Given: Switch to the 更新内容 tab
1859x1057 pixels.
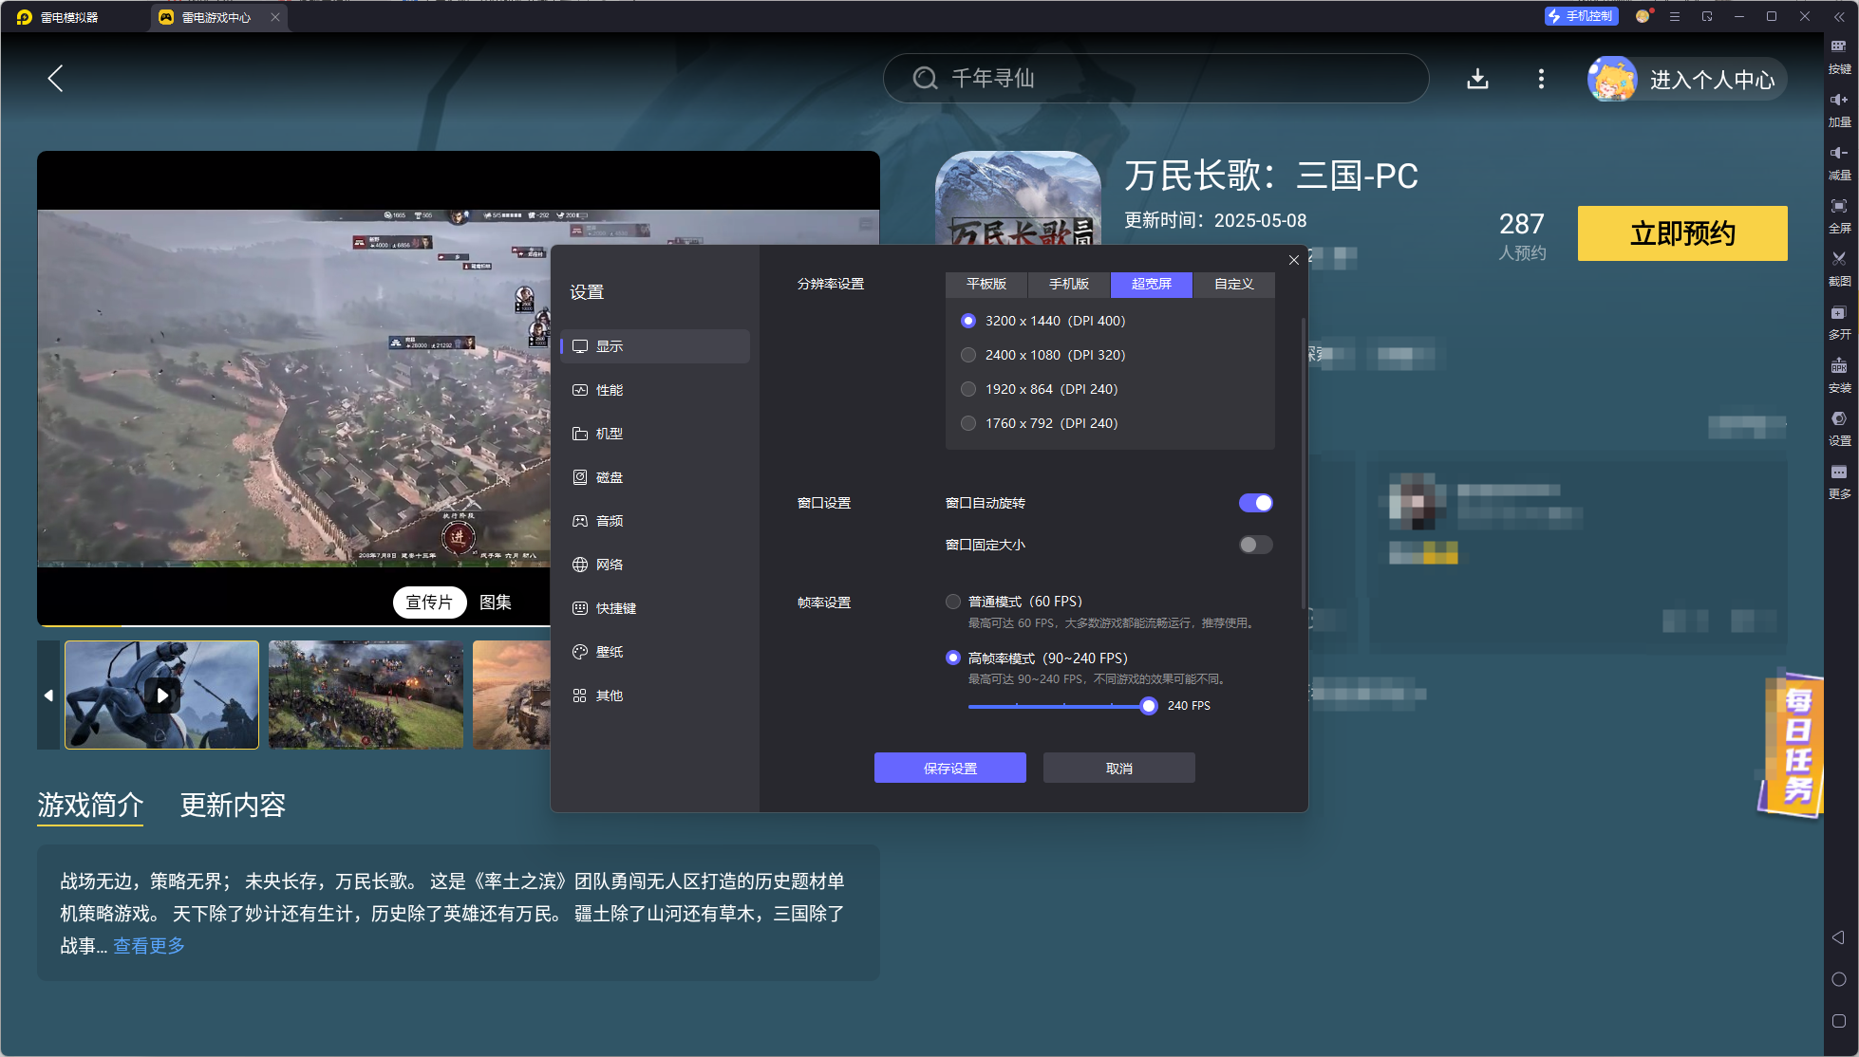Looking at the screenshot, I should tap(232, 805).
